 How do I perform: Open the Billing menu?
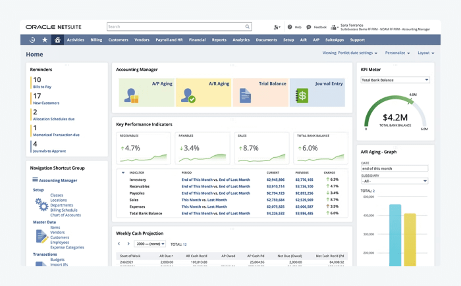pyautogui.click(x=96, y=39)
